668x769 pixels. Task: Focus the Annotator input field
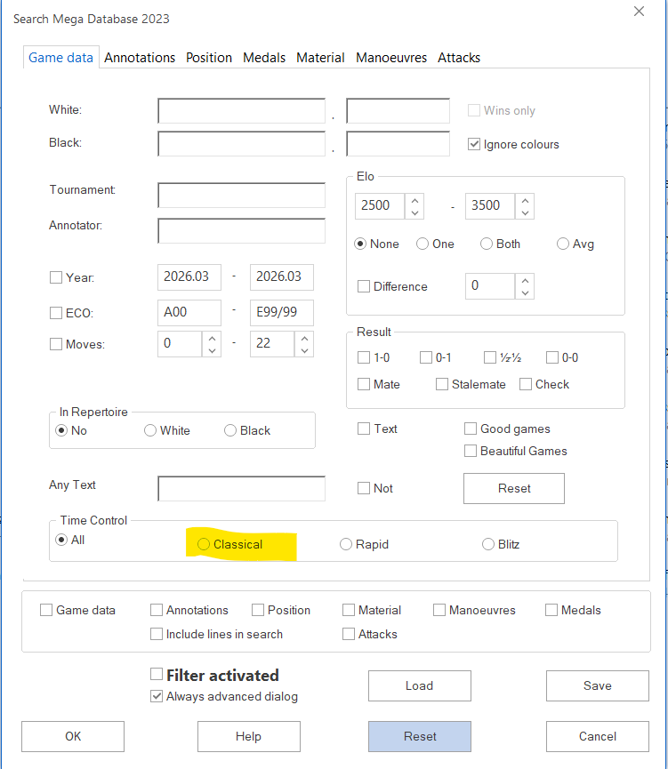[241, 231]
